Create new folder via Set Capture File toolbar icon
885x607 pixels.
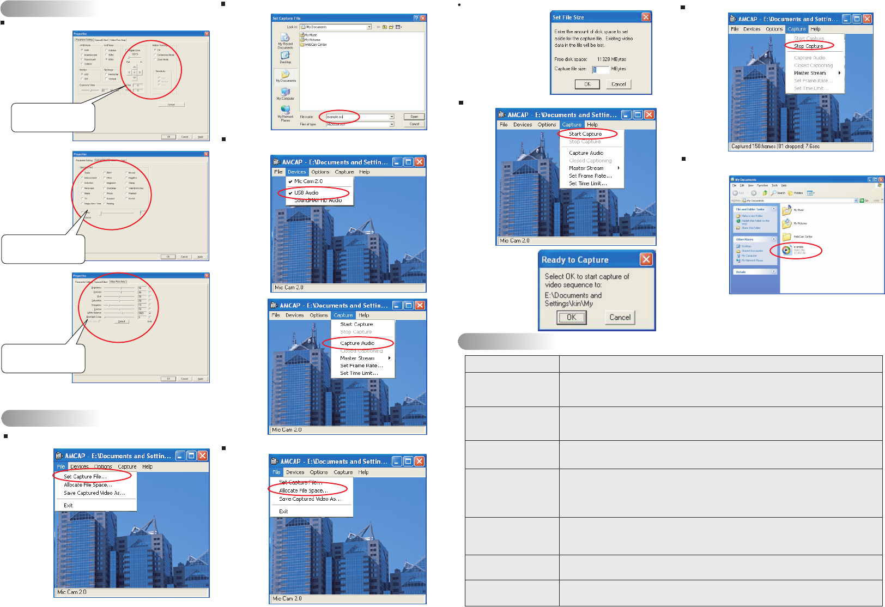point(391,27)
